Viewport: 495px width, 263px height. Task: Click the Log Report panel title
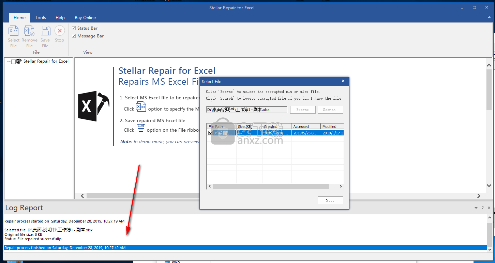pyautogui.click(x=24, y=208)
